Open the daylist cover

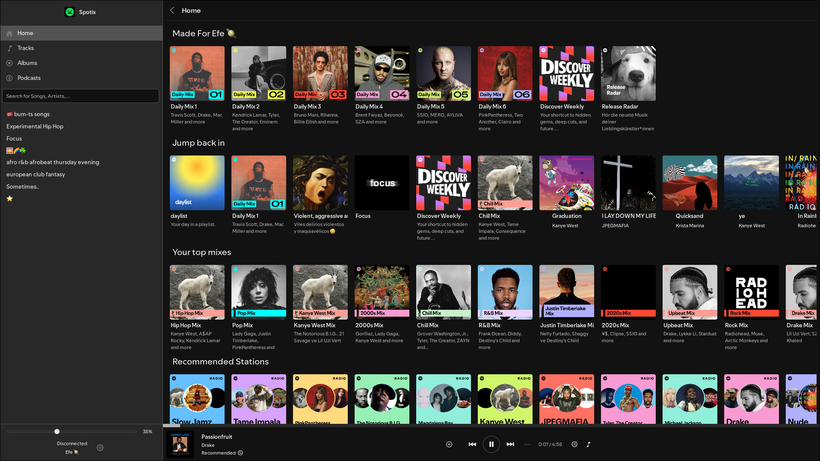click(x=197, y=183)
